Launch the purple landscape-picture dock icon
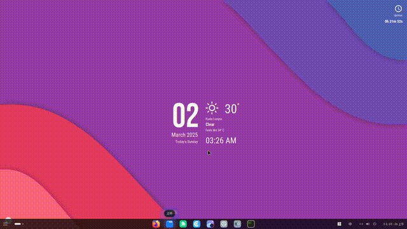Viewport: 407px width, 229px height. [210, 224]
